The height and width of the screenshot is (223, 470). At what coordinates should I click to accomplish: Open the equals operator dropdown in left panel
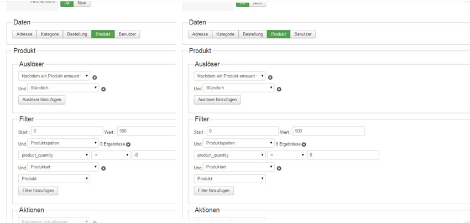111,155
